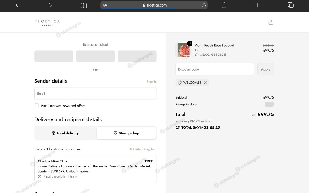309x193 pixels.
Task: Change the United Kingdom location selector
Action: [143, 149]
